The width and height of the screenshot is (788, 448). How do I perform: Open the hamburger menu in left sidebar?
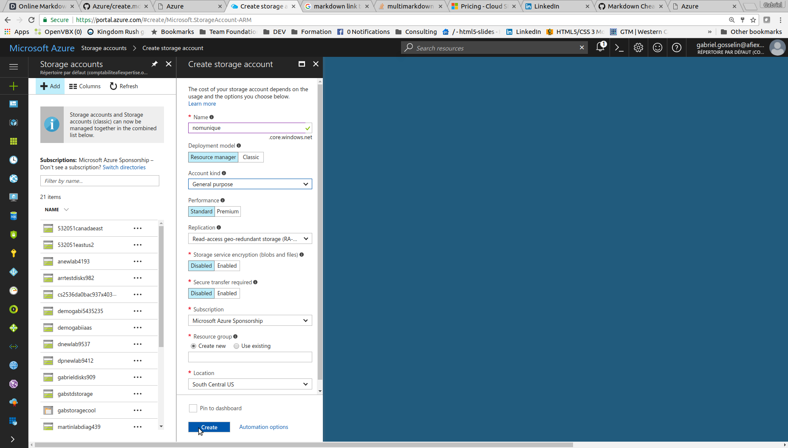tap(14, 67)
